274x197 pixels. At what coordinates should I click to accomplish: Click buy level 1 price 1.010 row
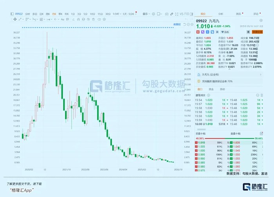click(x=212, y=143)
